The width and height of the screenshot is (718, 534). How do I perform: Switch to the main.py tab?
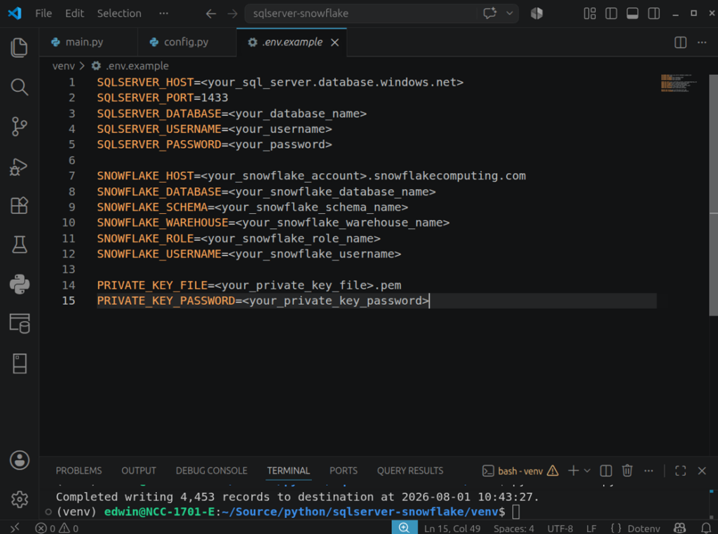pos(88,42)
